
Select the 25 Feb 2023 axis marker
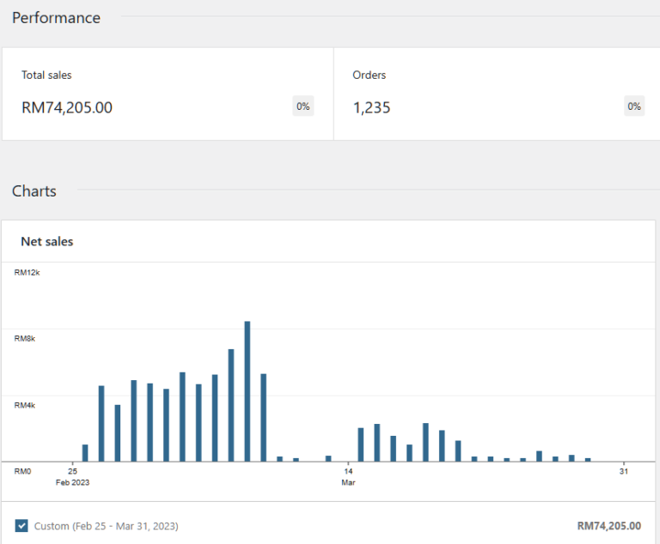pos(72,476)
